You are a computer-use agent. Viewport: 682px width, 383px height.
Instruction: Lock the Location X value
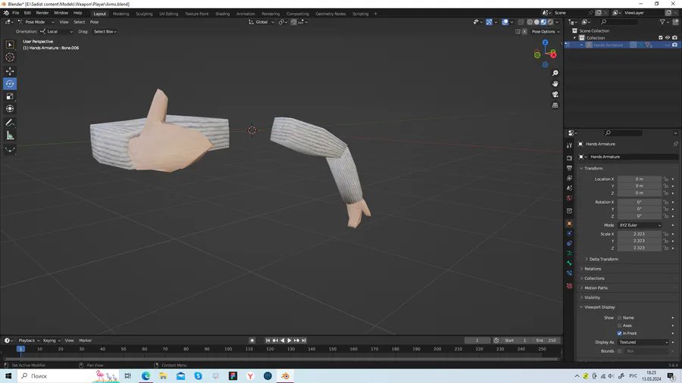pyautogui.click(x=666, y=179)
